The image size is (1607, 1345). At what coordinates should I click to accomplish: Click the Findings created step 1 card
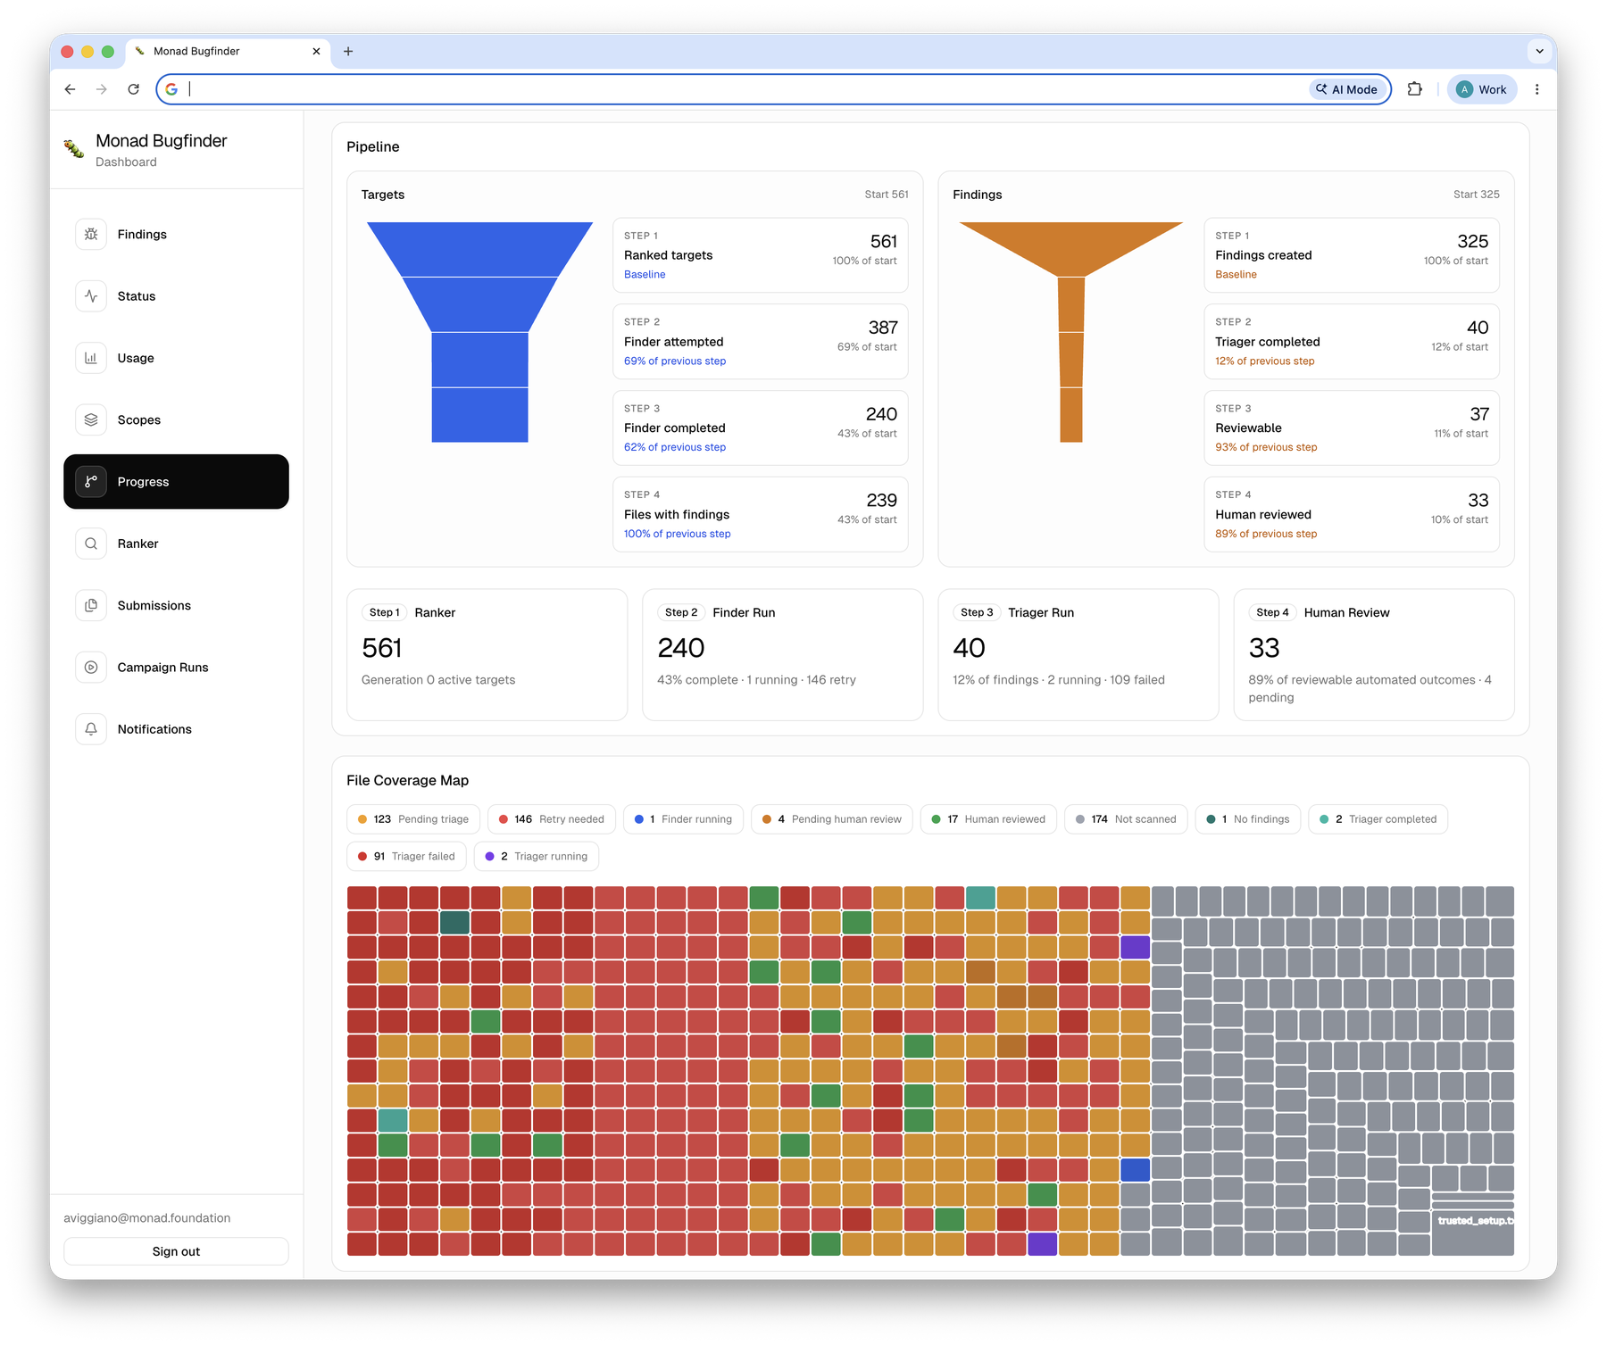click(1352, 255)
